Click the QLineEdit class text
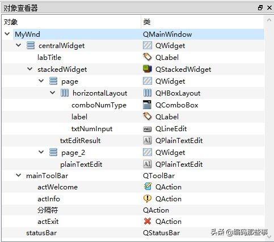Image resolution: width=274 pixels, height=242 pixels. point(171,129)
